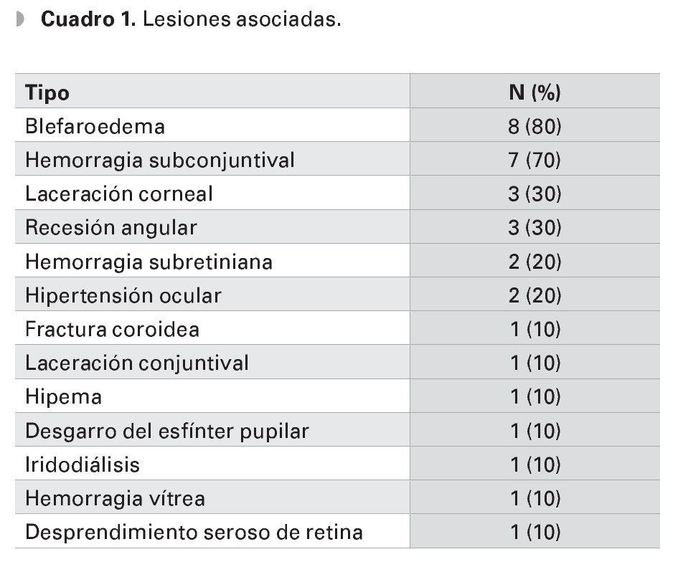Screen dimensions: 678x567
Task: Select the 'Fractura coroidea' cell
Action: click(x=112, y=330)
